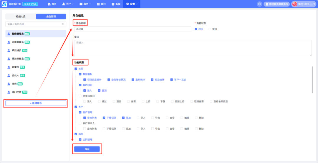Switch to 组织人员 tab
The width and height of the screenshot is (318, 163).
tap(21, 17)
